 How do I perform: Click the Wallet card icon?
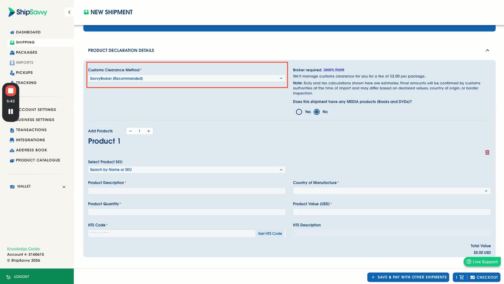[12, 187]
